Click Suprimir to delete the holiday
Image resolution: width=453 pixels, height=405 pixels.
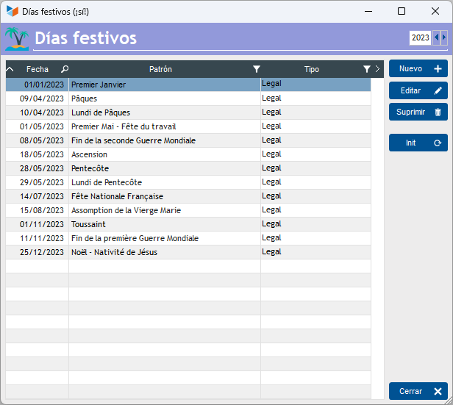point(418,112)
